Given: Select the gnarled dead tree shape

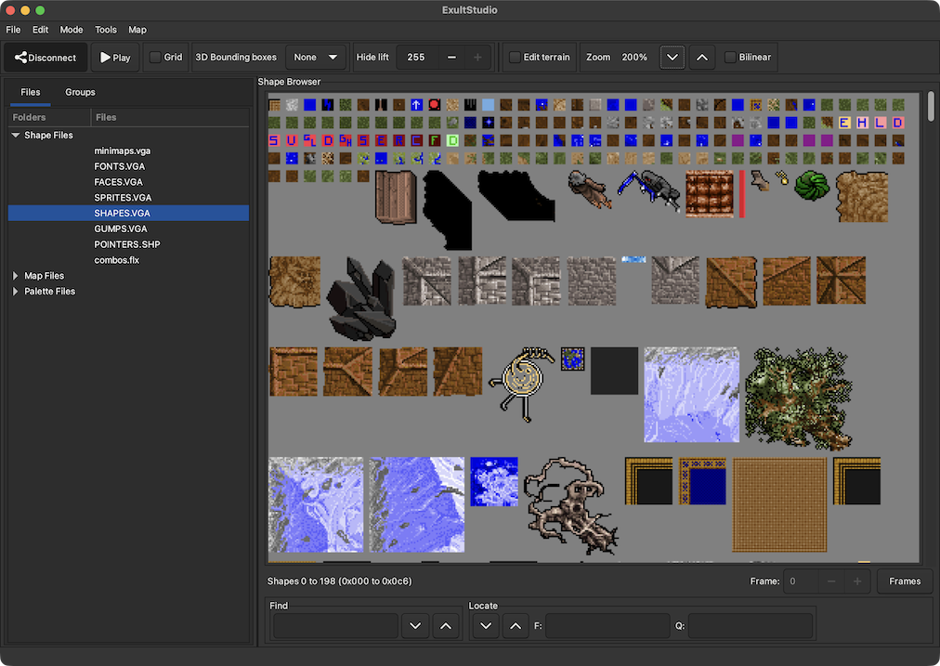Looking at the screenshot, I should click(570, 505).
